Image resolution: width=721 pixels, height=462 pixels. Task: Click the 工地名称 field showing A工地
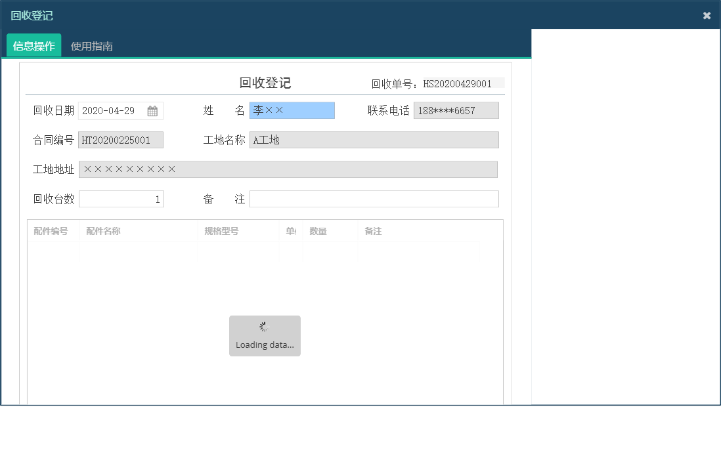[x=374, y=140]
